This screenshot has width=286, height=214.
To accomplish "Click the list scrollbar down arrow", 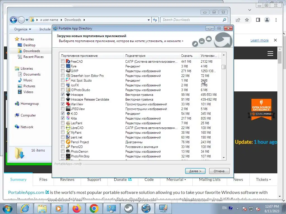I will [x=224, y=158].
